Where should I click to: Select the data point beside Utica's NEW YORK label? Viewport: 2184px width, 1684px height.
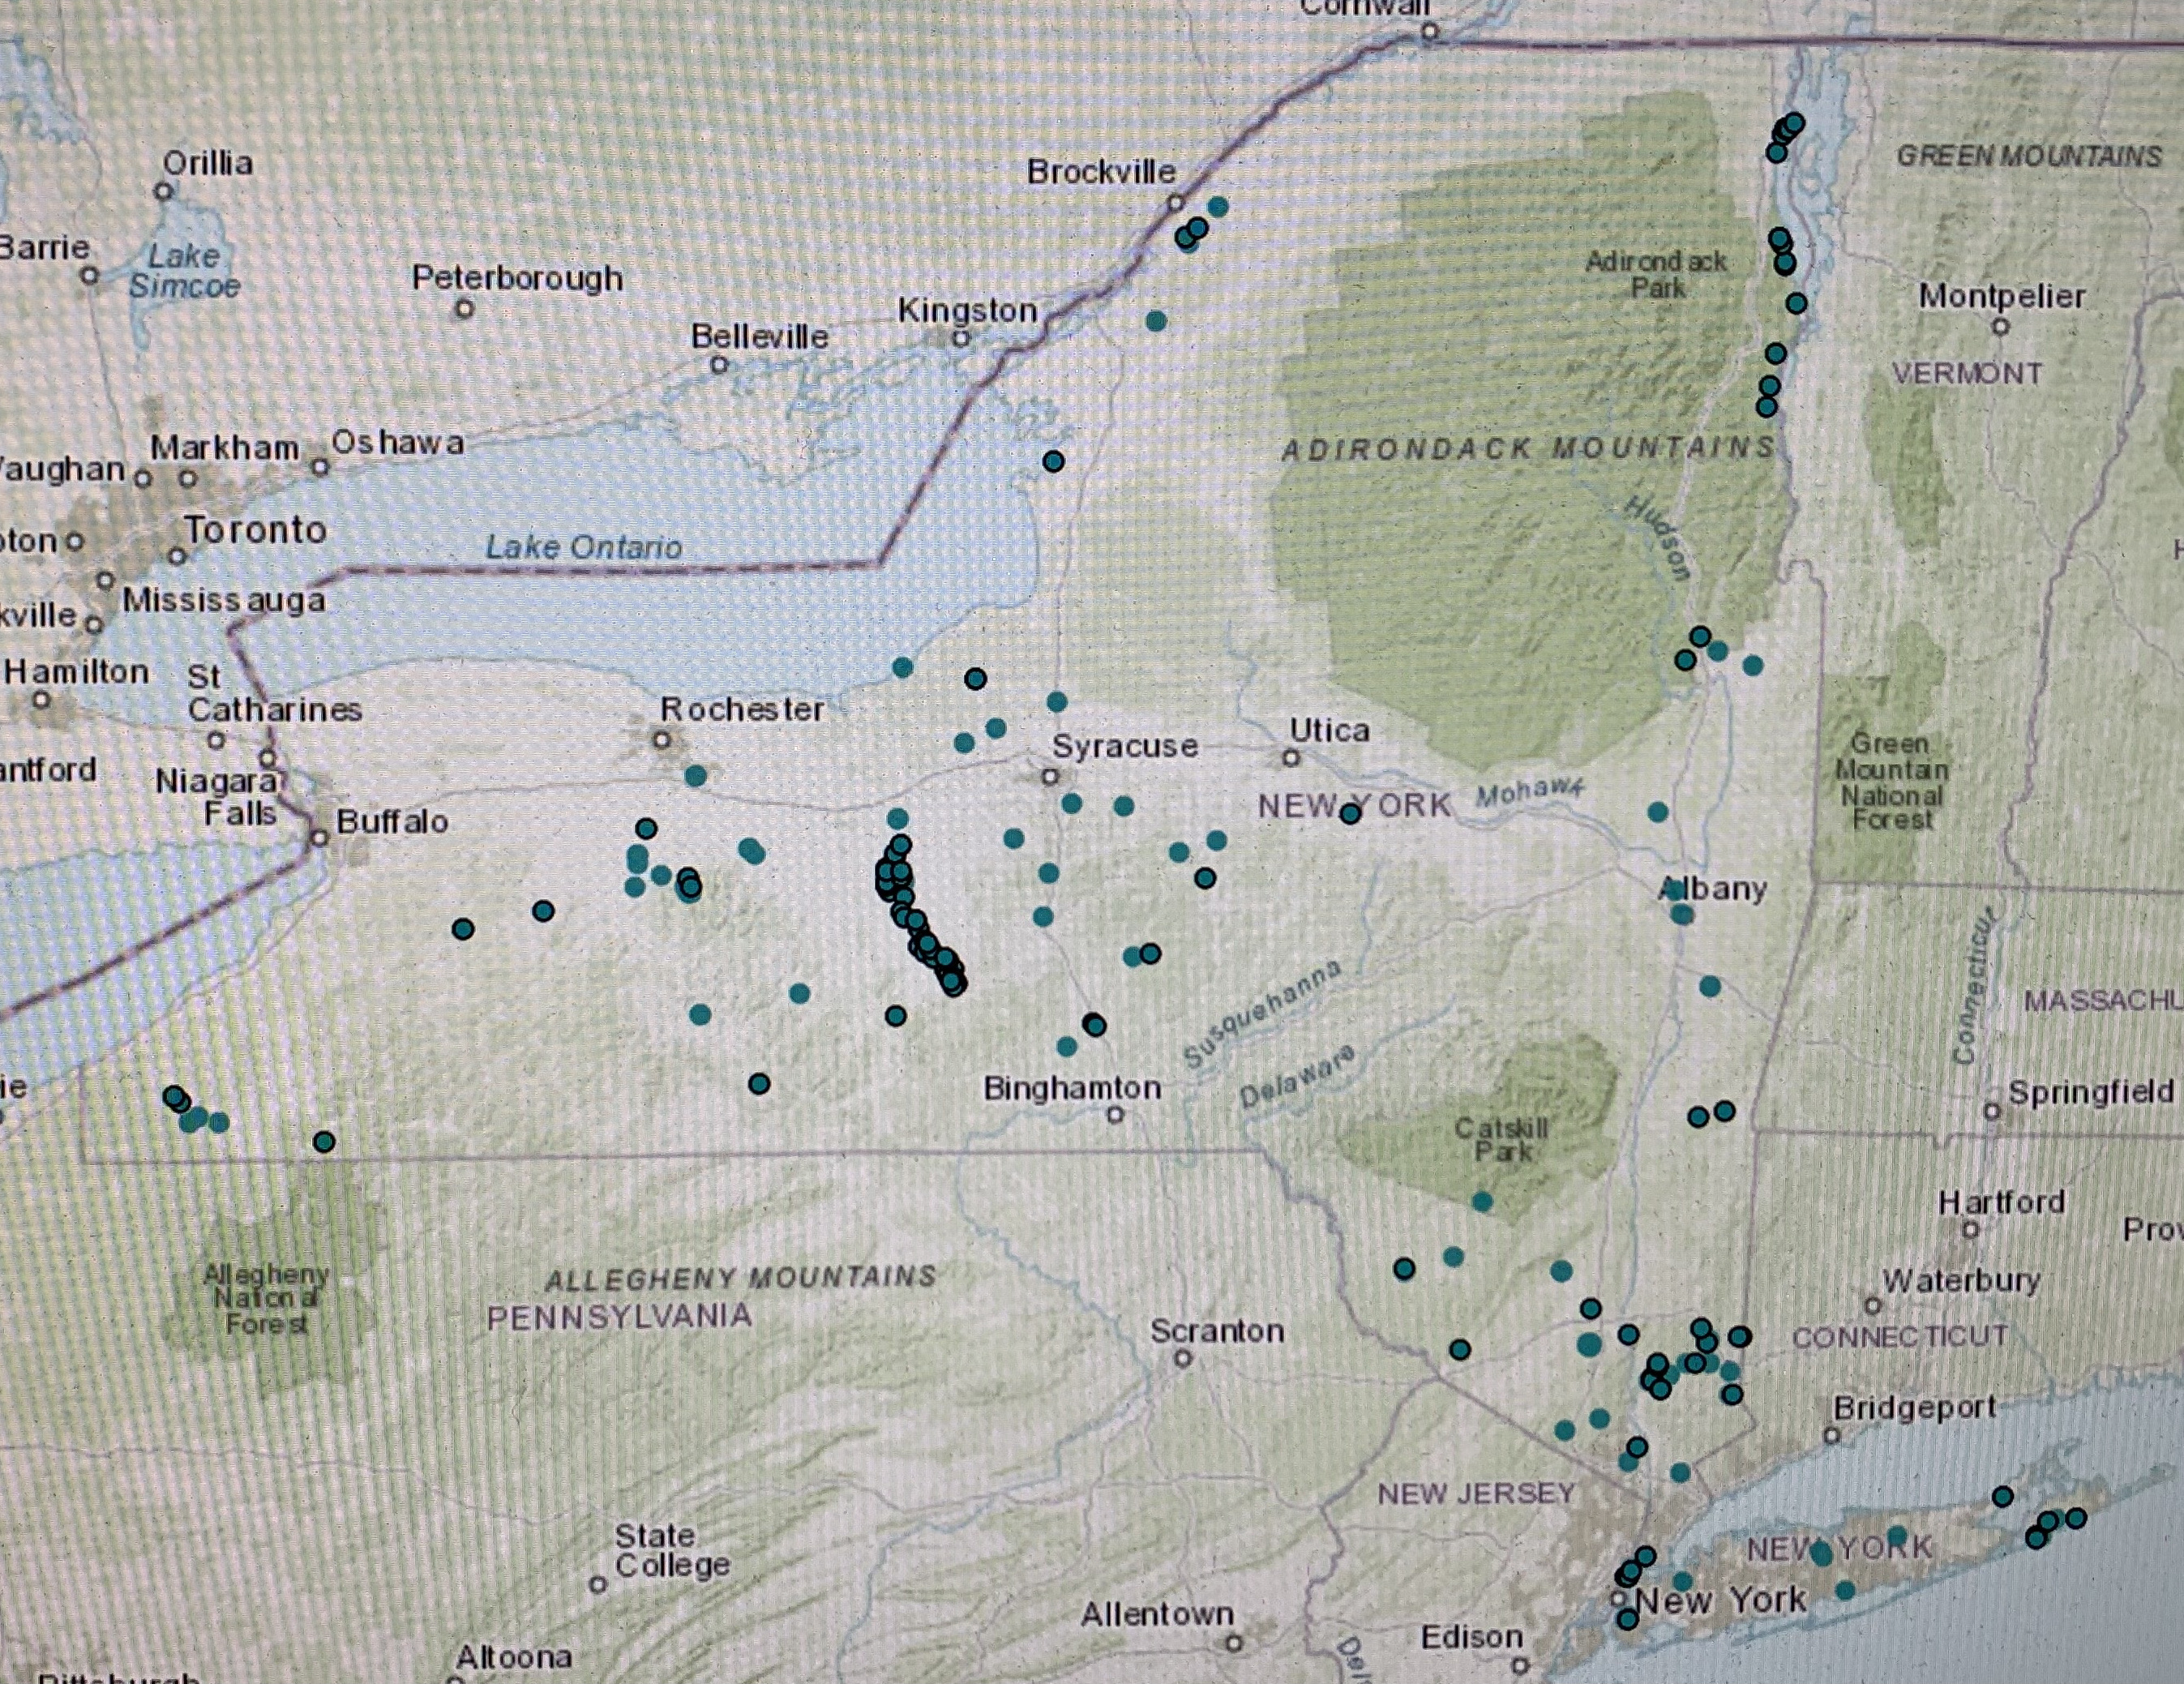tap(1350, 813)
